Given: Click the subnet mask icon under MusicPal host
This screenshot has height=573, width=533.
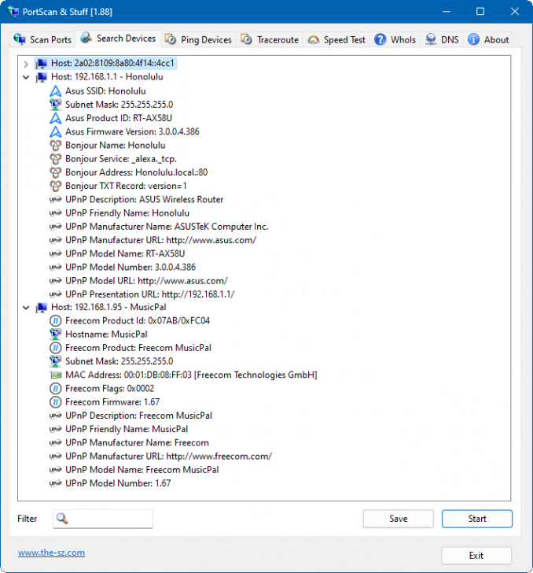Looking at the screenshot, I should point(55,361).
